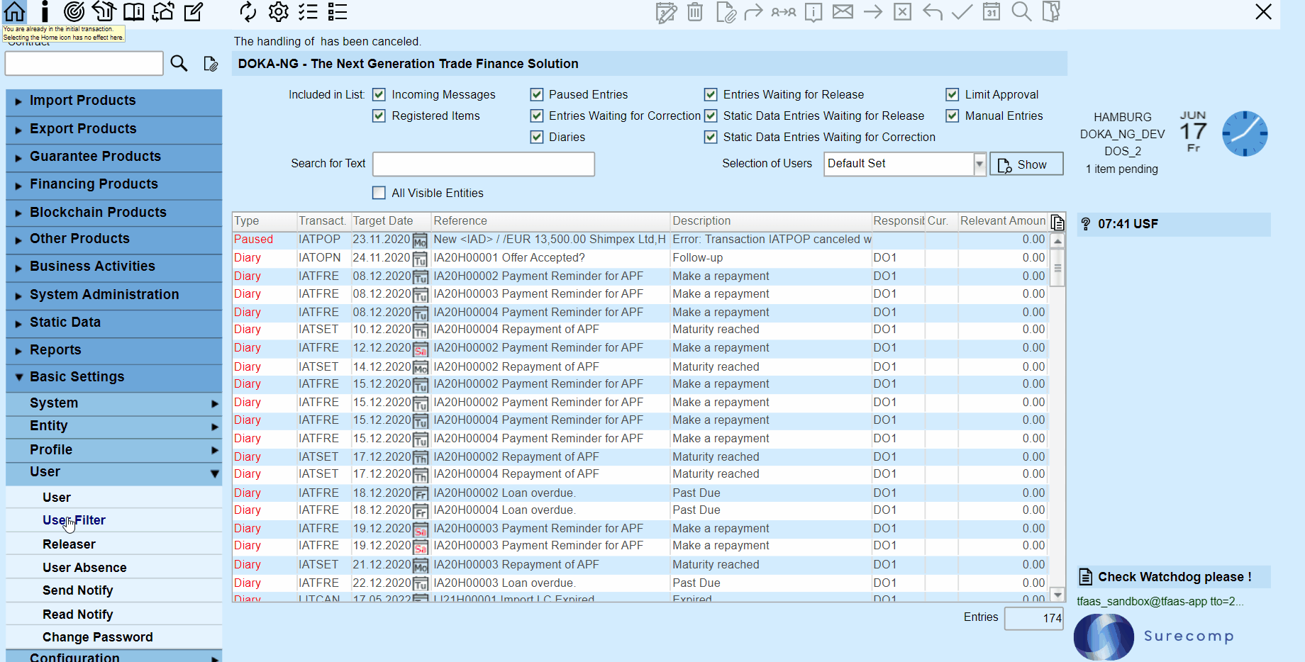Viewport: 1305px width, 662px height.
Task: Click the magnifier icon in the top toolbar
Action: [x=1021, y=11]
